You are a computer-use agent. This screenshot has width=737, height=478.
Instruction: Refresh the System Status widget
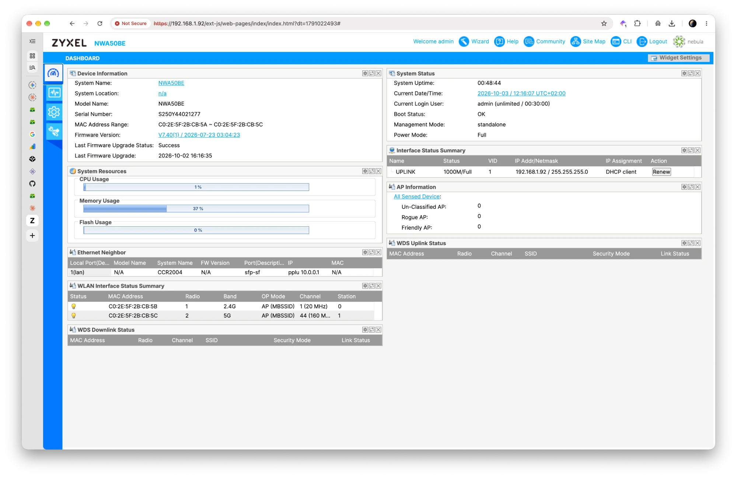[x=691, y=73]
